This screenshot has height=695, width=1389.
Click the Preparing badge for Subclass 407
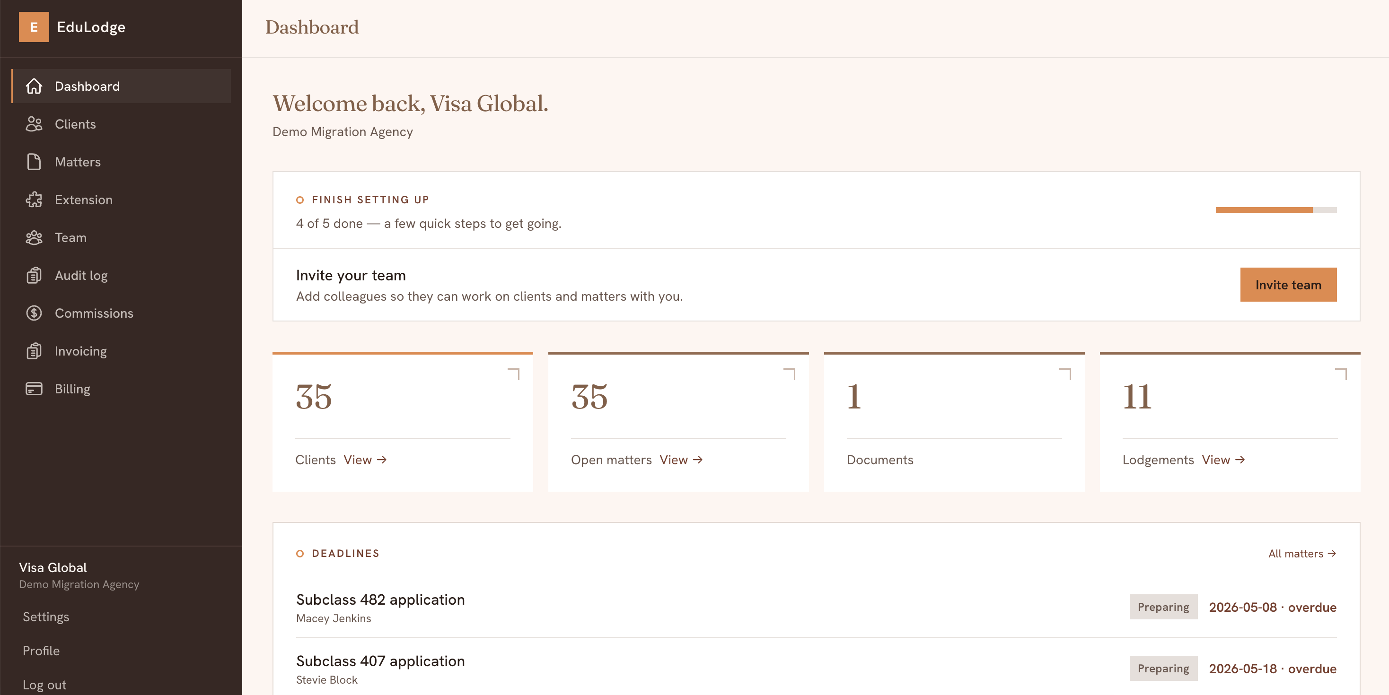click(1163, 669)
